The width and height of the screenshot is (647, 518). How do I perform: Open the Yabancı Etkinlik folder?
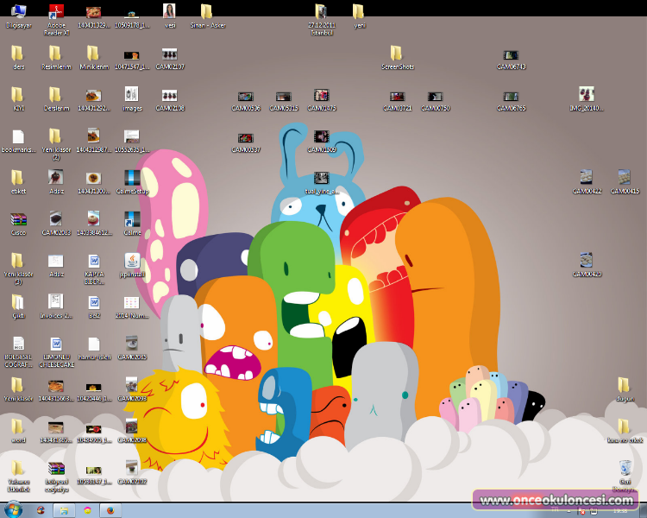(18, 469)
